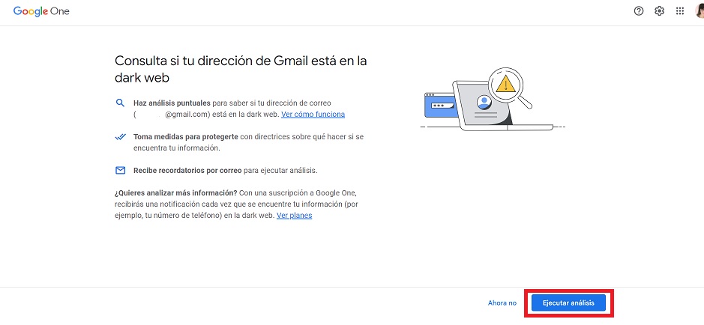Open the Google One logo home link
The height and width of the screenshot is (325, 704).
pyautogui.click(x=41, y=11)
